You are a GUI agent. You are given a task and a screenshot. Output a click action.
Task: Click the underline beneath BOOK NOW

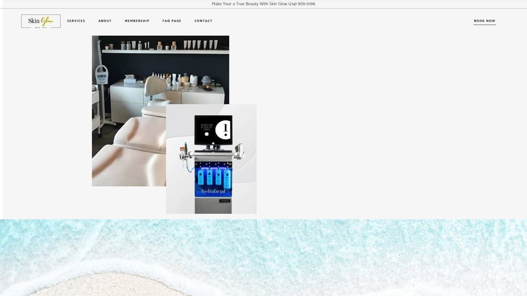pos(485,24)
